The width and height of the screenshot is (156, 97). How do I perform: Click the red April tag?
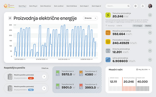pos(31,78)
